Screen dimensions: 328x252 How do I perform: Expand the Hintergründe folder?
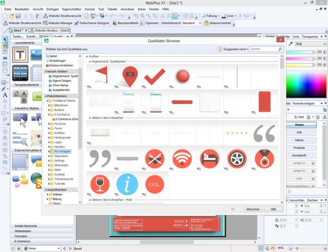coord(49,138)
